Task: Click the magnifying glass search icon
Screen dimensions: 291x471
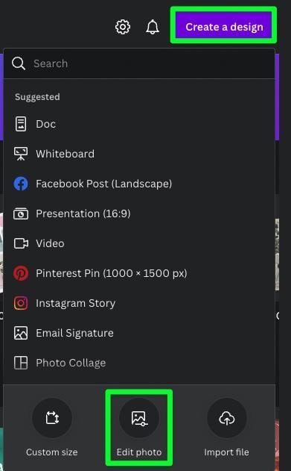Action: click(x=19, y=63)
